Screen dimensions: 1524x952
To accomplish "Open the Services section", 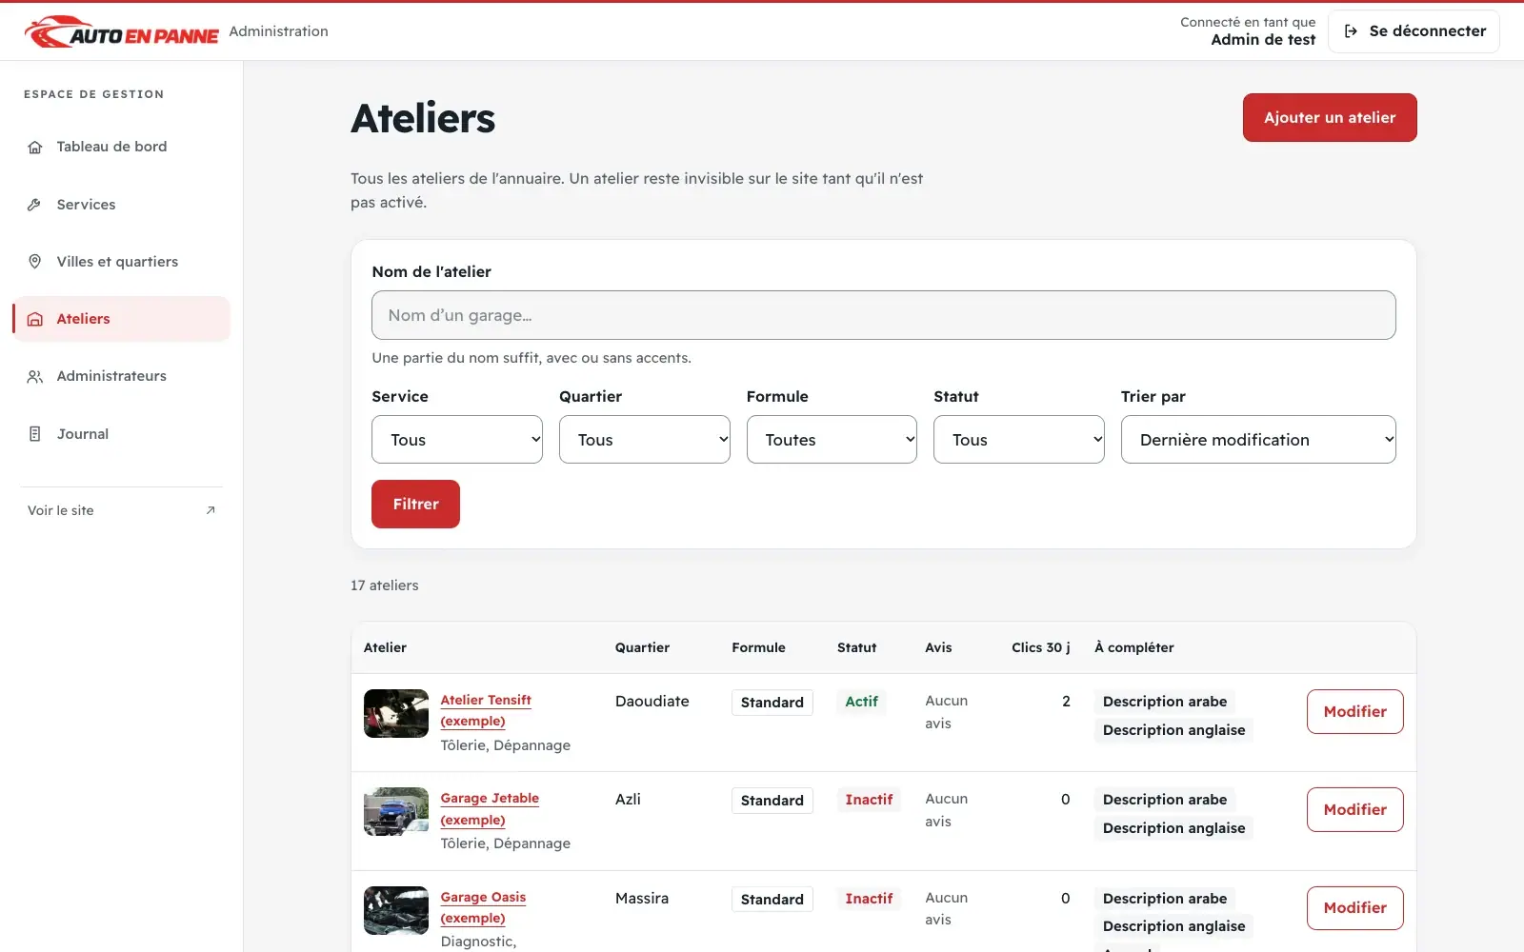I will coord(122,205).
